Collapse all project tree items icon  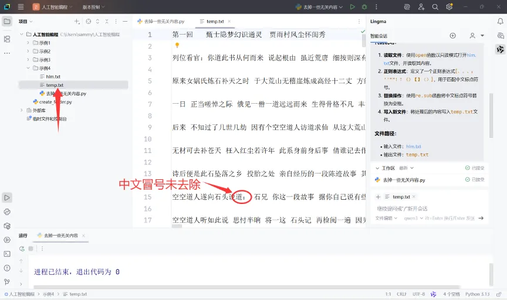pyautogui.click(x=107, y=21)
